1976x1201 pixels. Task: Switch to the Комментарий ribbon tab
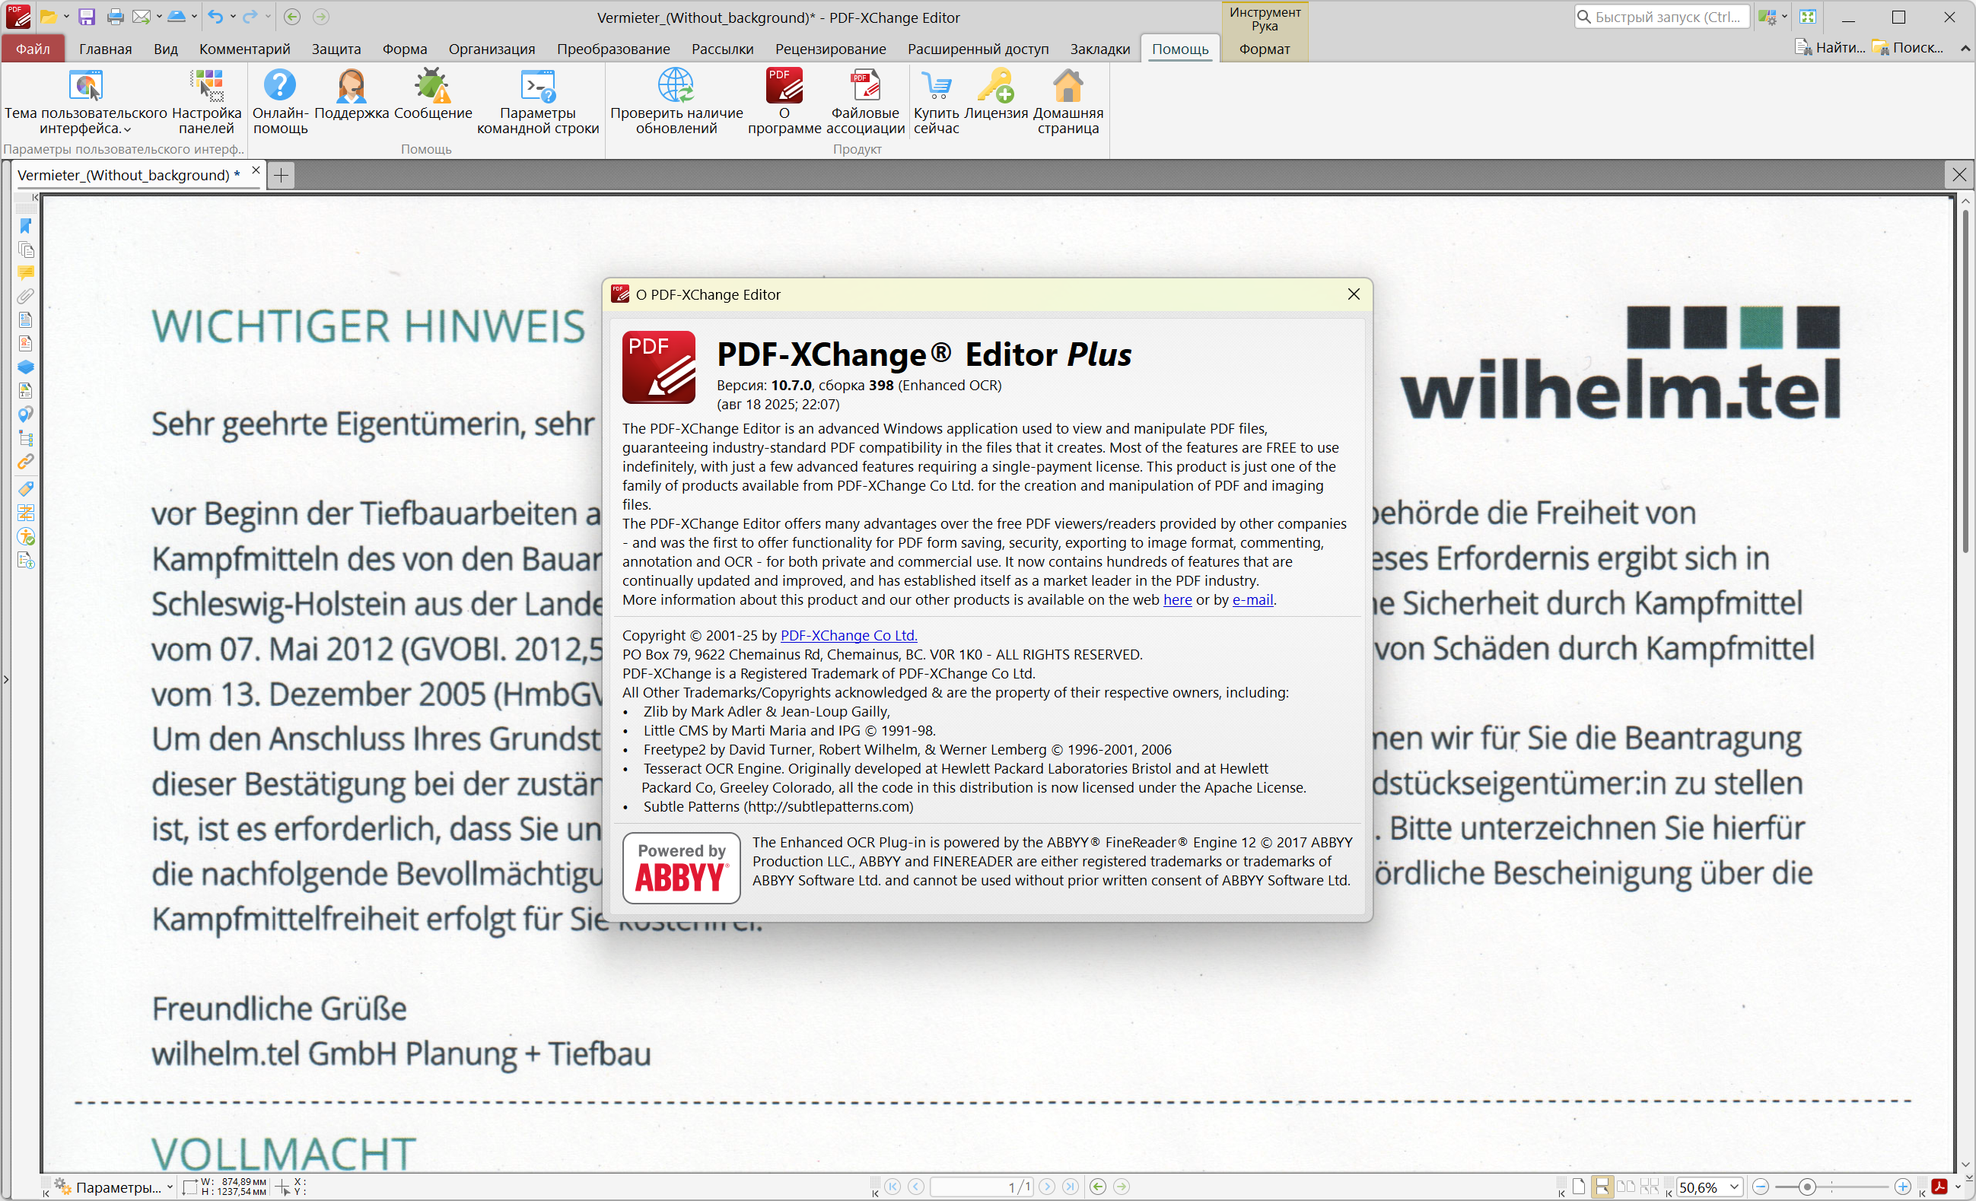pyautogui.click(x=244, y=49)
